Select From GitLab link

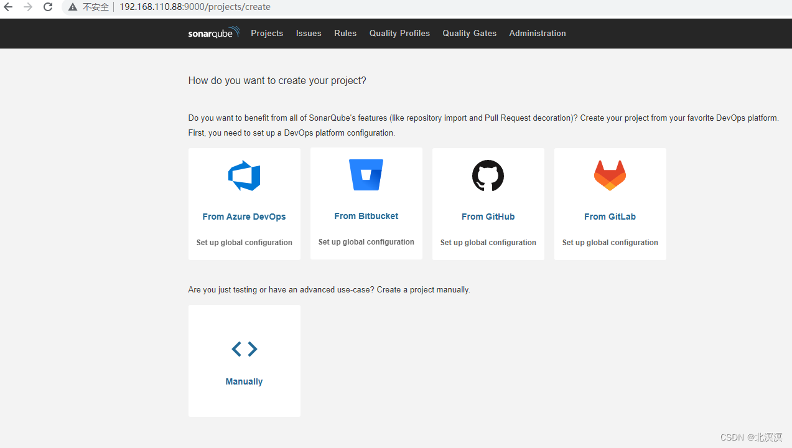coord(610,217)
